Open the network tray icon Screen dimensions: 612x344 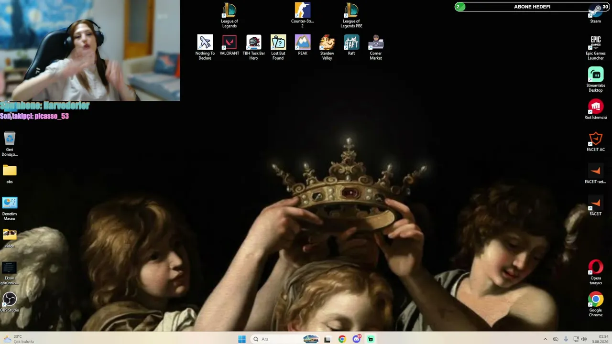[x=575, y=339]
